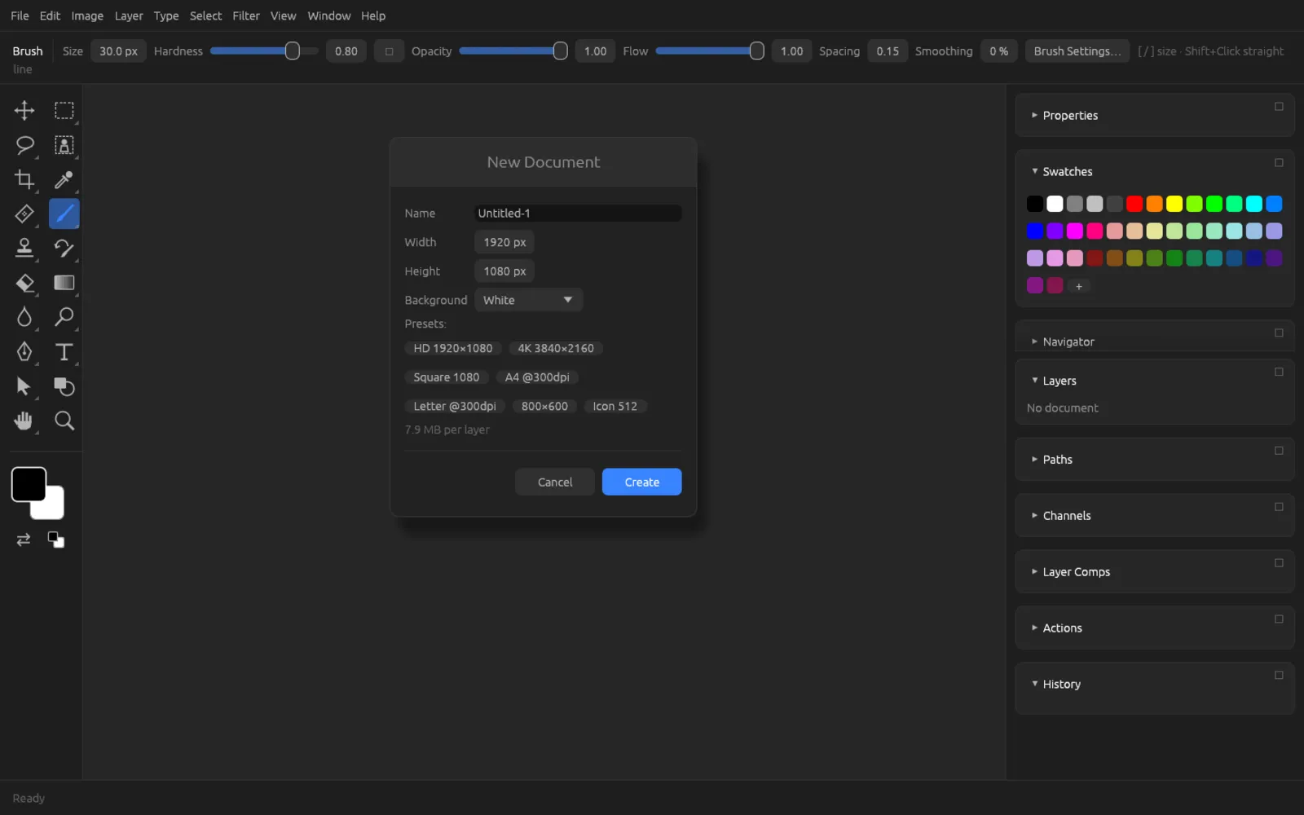This screenshot has width=1304, height=815.
Task: Reset default foreground/background colors
Action: [x=55, y=540]
